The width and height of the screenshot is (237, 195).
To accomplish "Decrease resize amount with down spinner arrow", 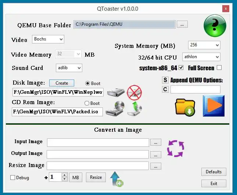I will click(x=65, y=179).
